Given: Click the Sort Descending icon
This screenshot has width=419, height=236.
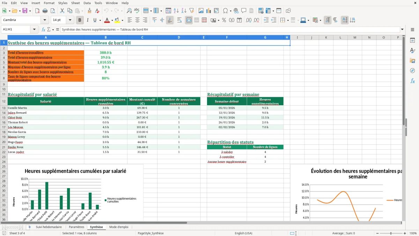Looking at the screenshot, I should coord(184,11).
